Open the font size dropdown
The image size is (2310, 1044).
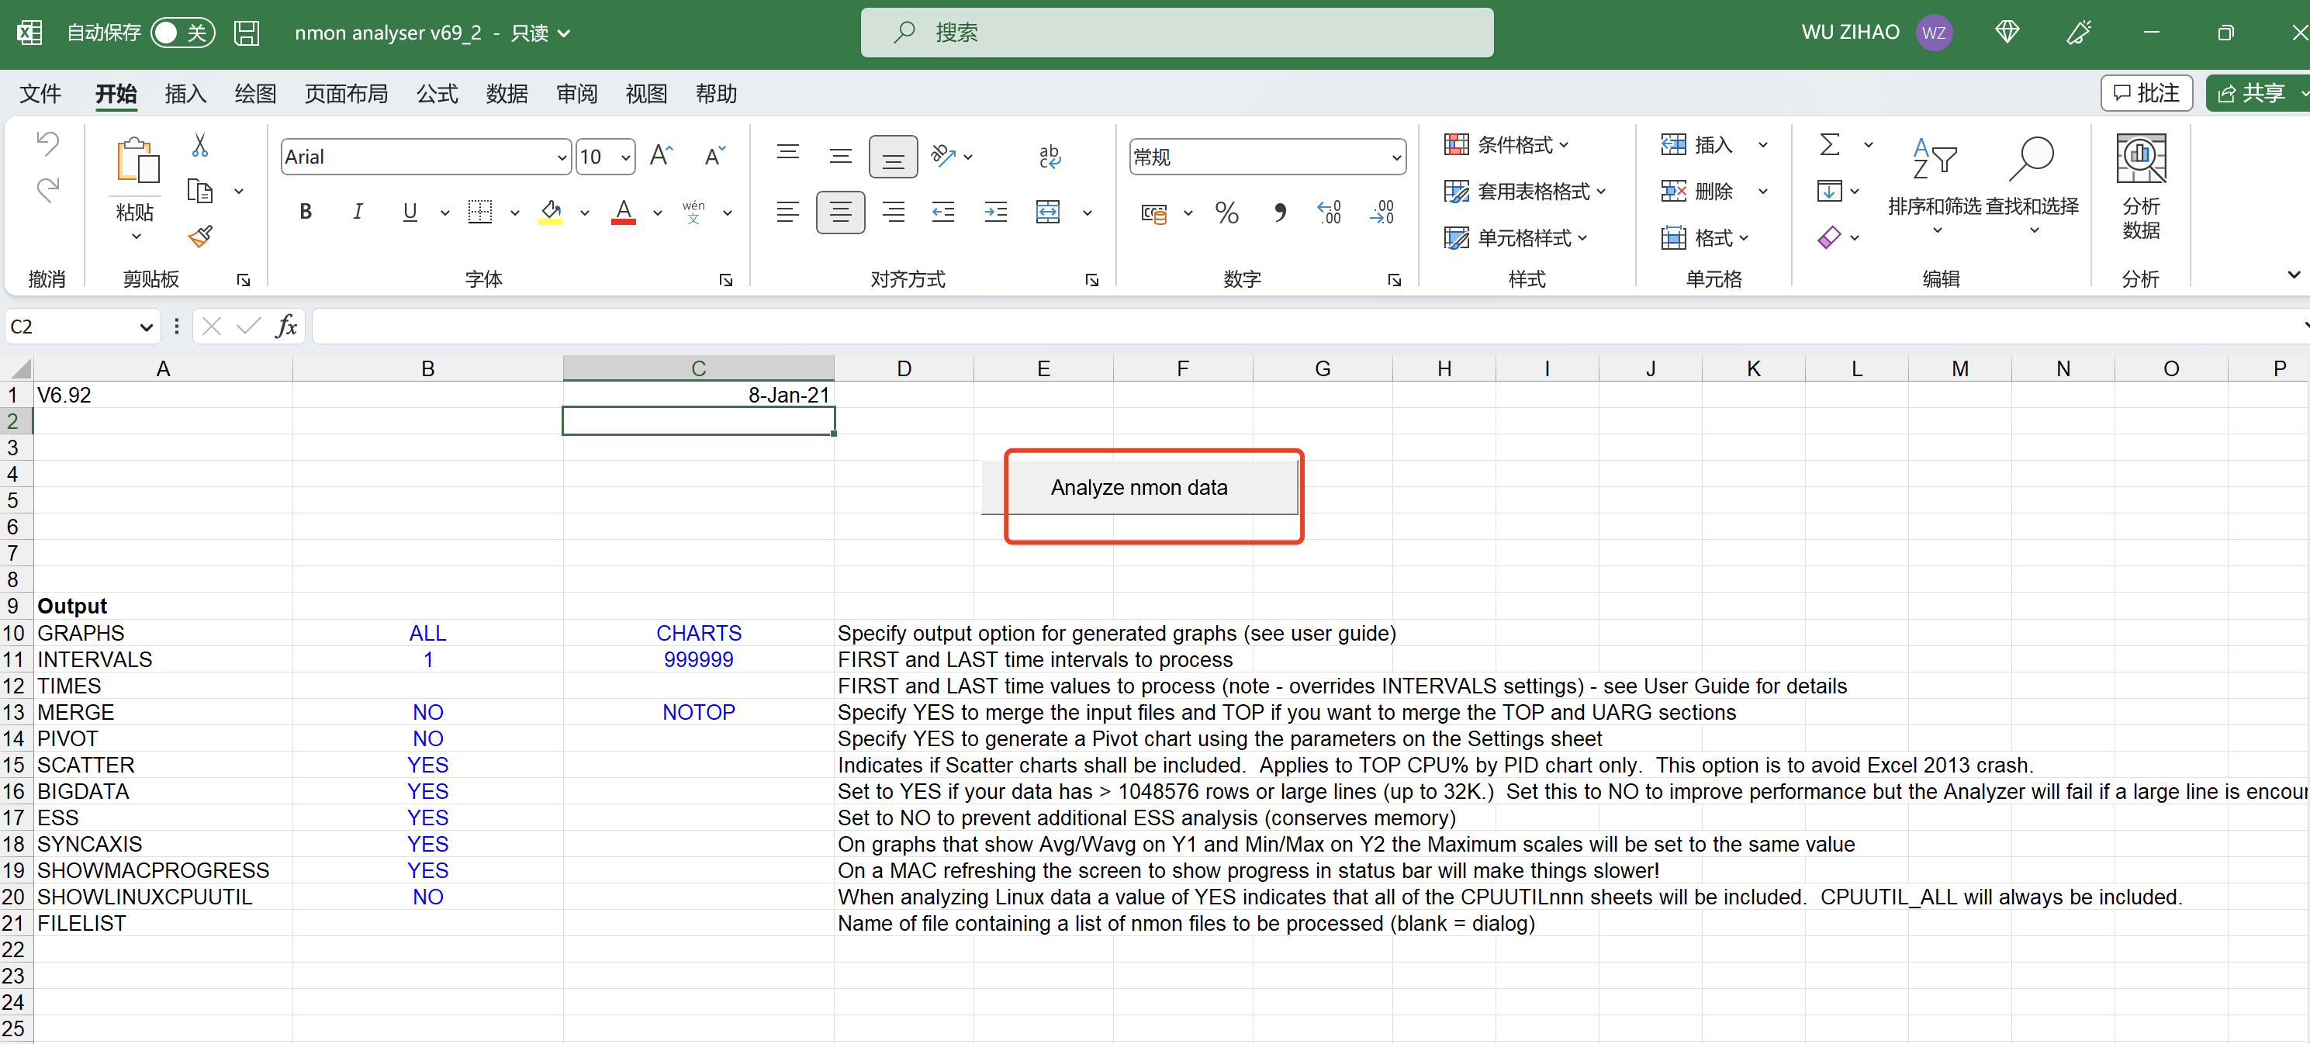(625, 157)
